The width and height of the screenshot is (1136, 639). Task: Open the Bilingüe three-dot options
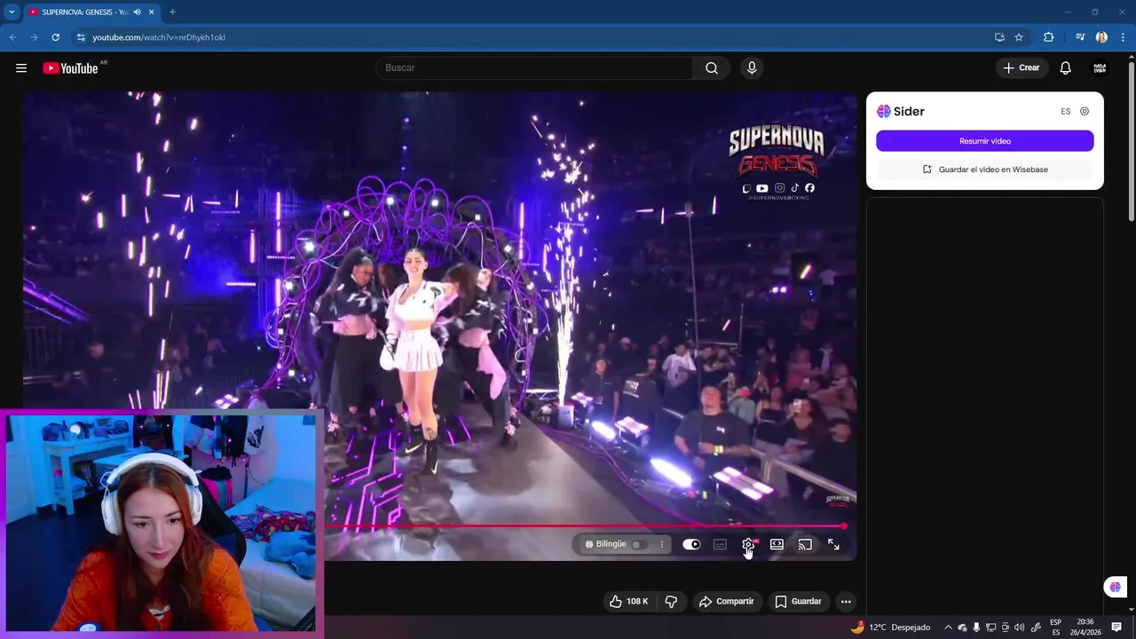click(662, 544)
